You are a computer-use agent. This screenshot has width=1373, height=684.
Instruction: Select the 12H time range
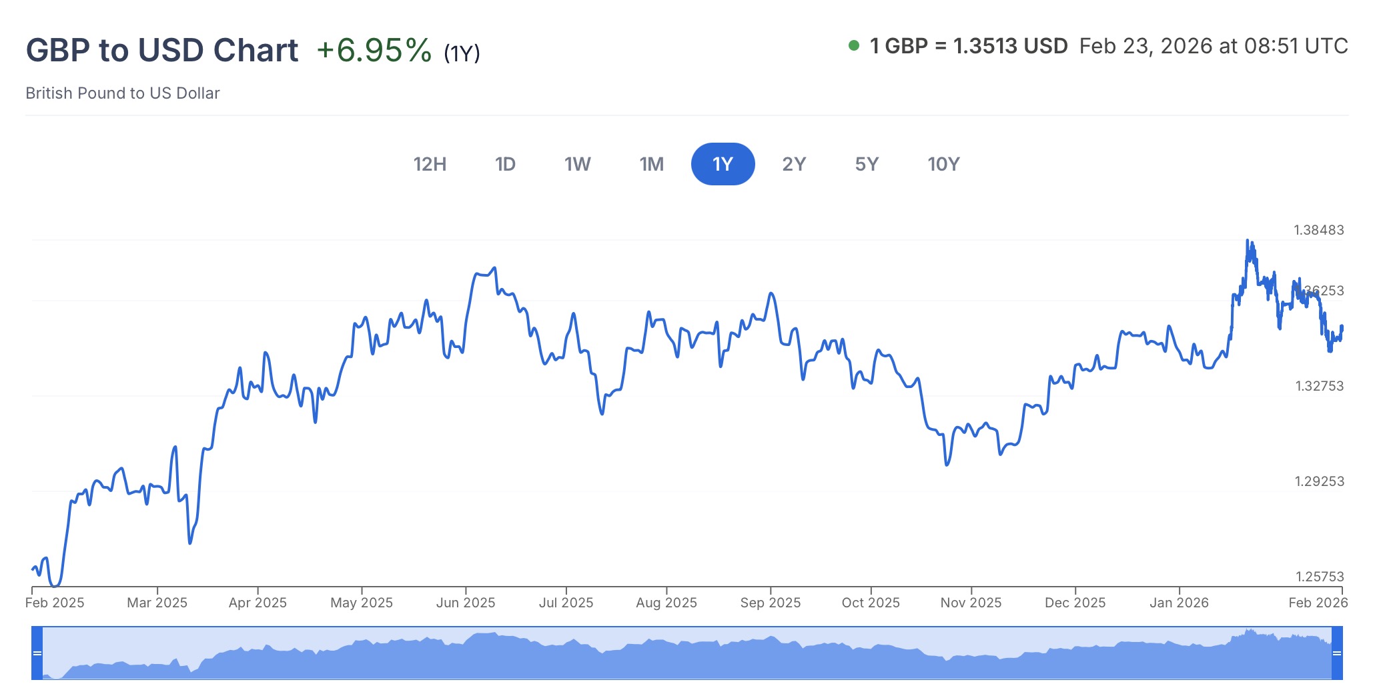click(430, 164)
